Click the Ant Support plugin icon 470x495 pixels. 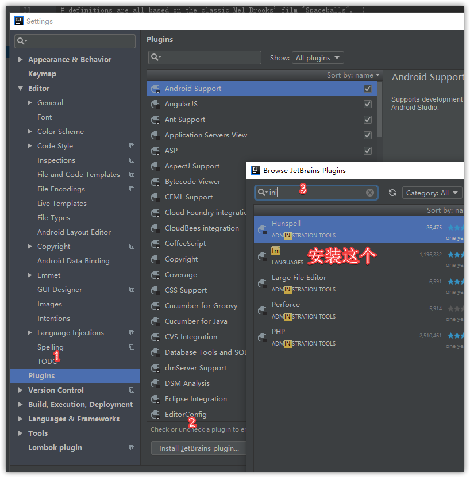[x=155, y=120]
